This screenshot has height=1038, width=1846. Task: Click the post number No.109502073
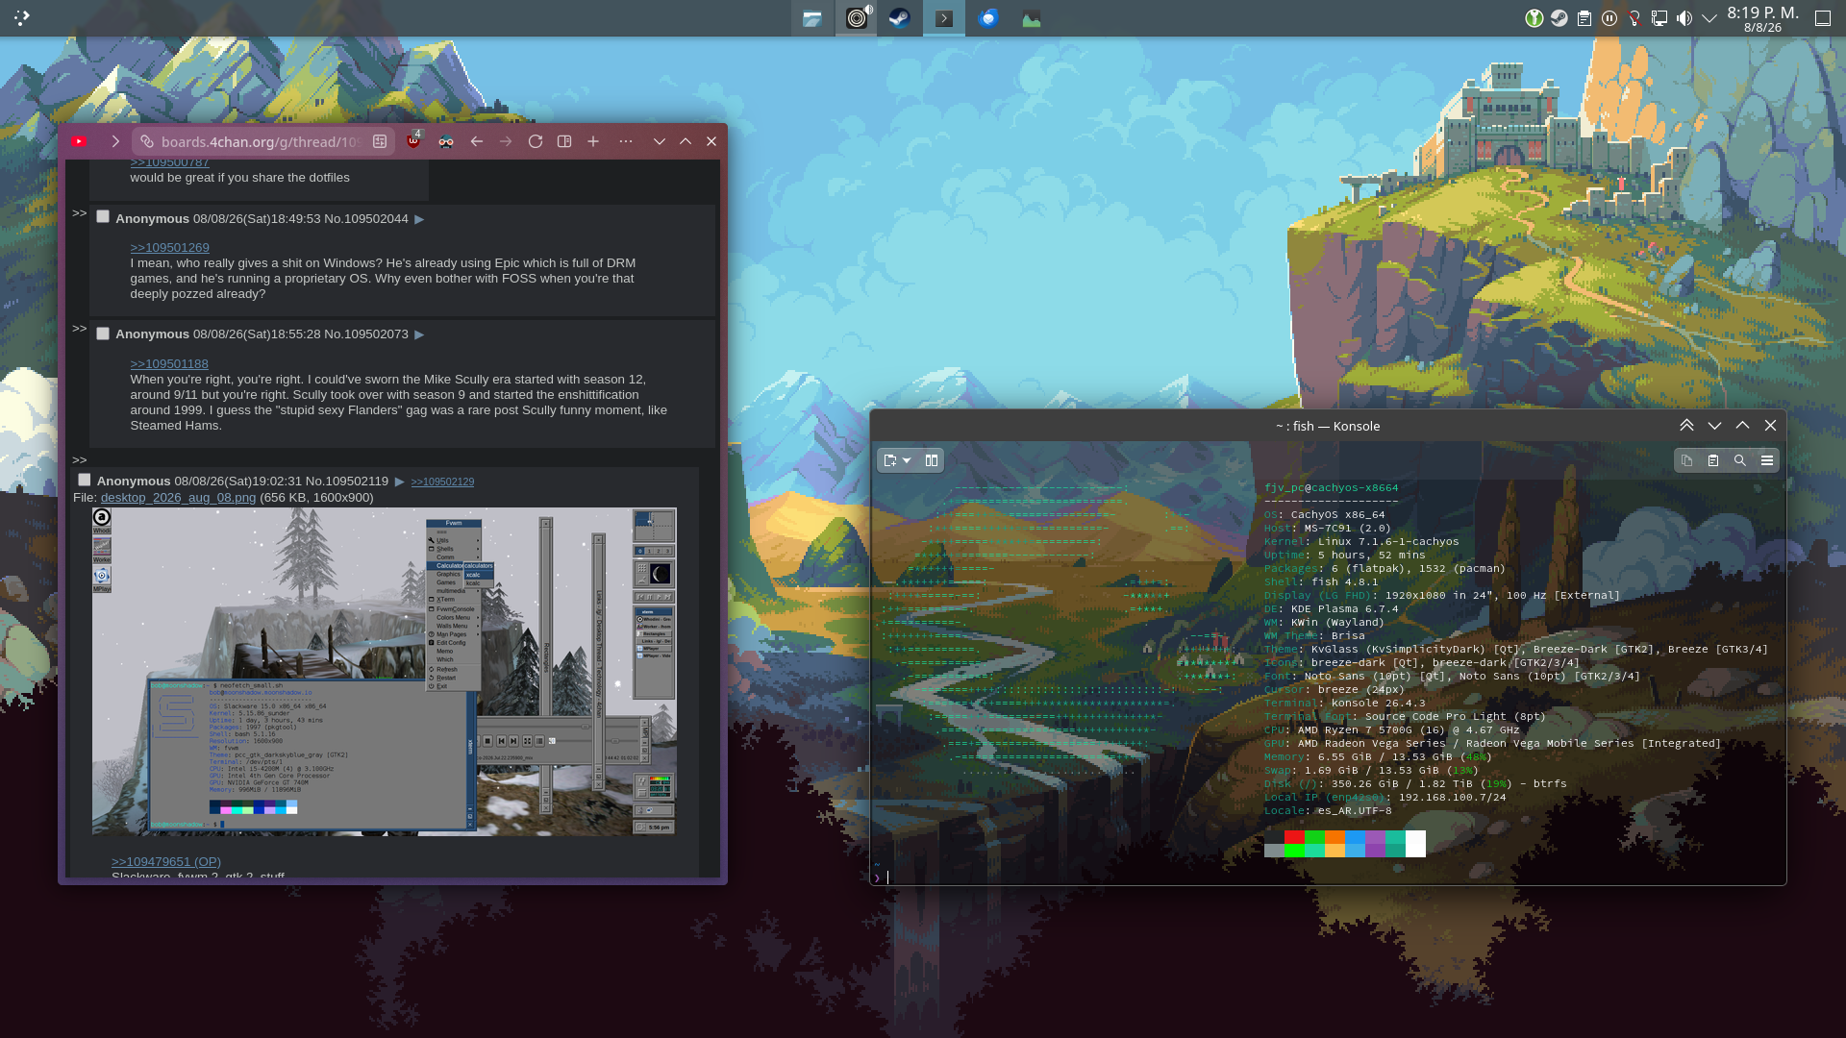click(366, 334)
